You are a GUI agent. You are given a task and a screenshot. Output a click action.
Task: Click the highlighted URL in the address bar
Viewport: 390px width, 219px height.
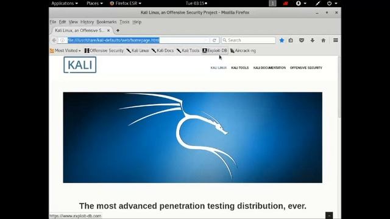click(x=113, y=40)
